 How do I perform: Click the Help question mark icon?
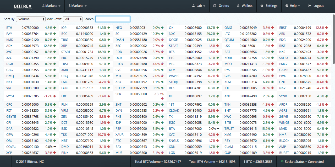point(287,6)
